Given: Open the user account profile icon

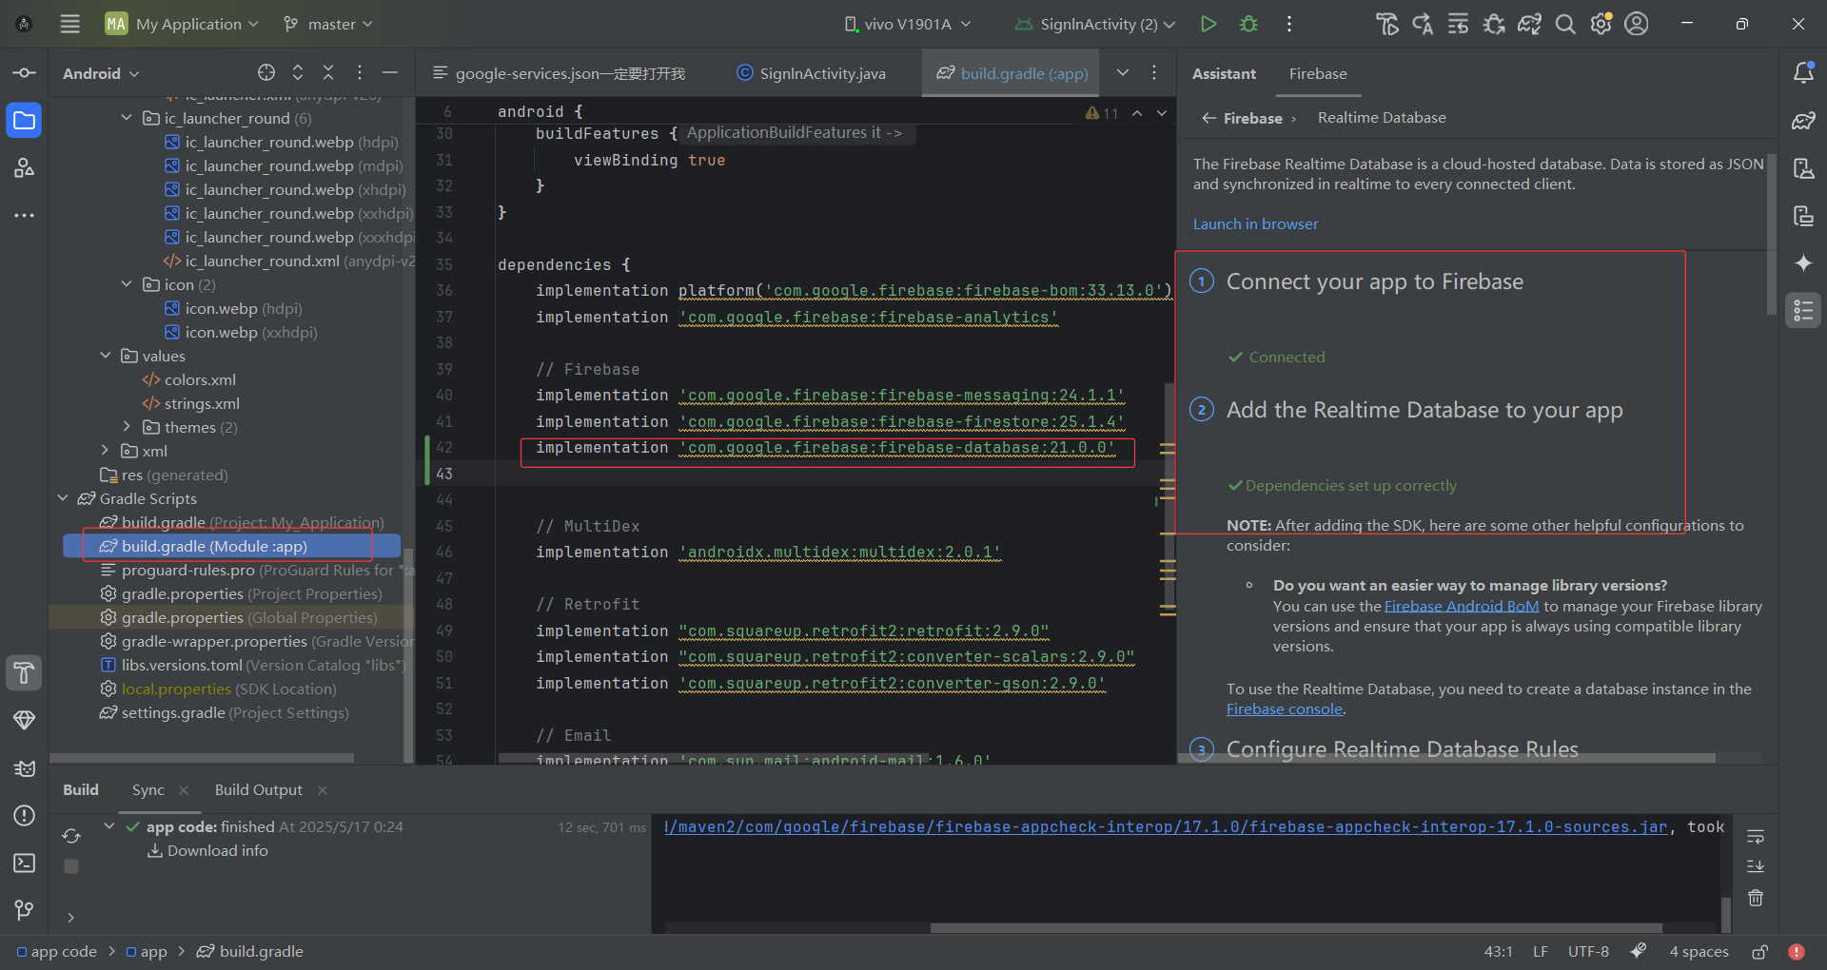Looking at the screenshot, I should pyautogui.click(x=1637, y=24).
